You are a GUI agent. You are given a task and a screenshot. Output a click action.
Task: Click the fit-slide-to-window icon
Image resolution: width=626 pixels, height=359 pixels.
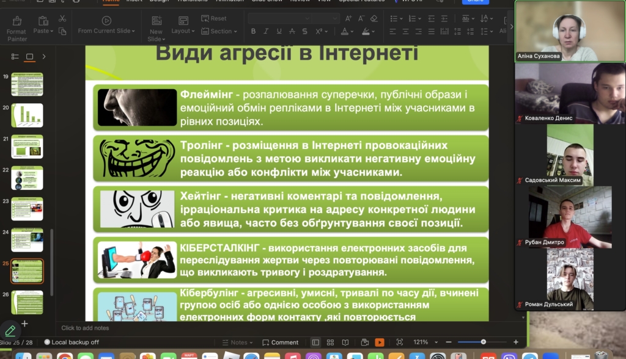(x=399, y=343)
